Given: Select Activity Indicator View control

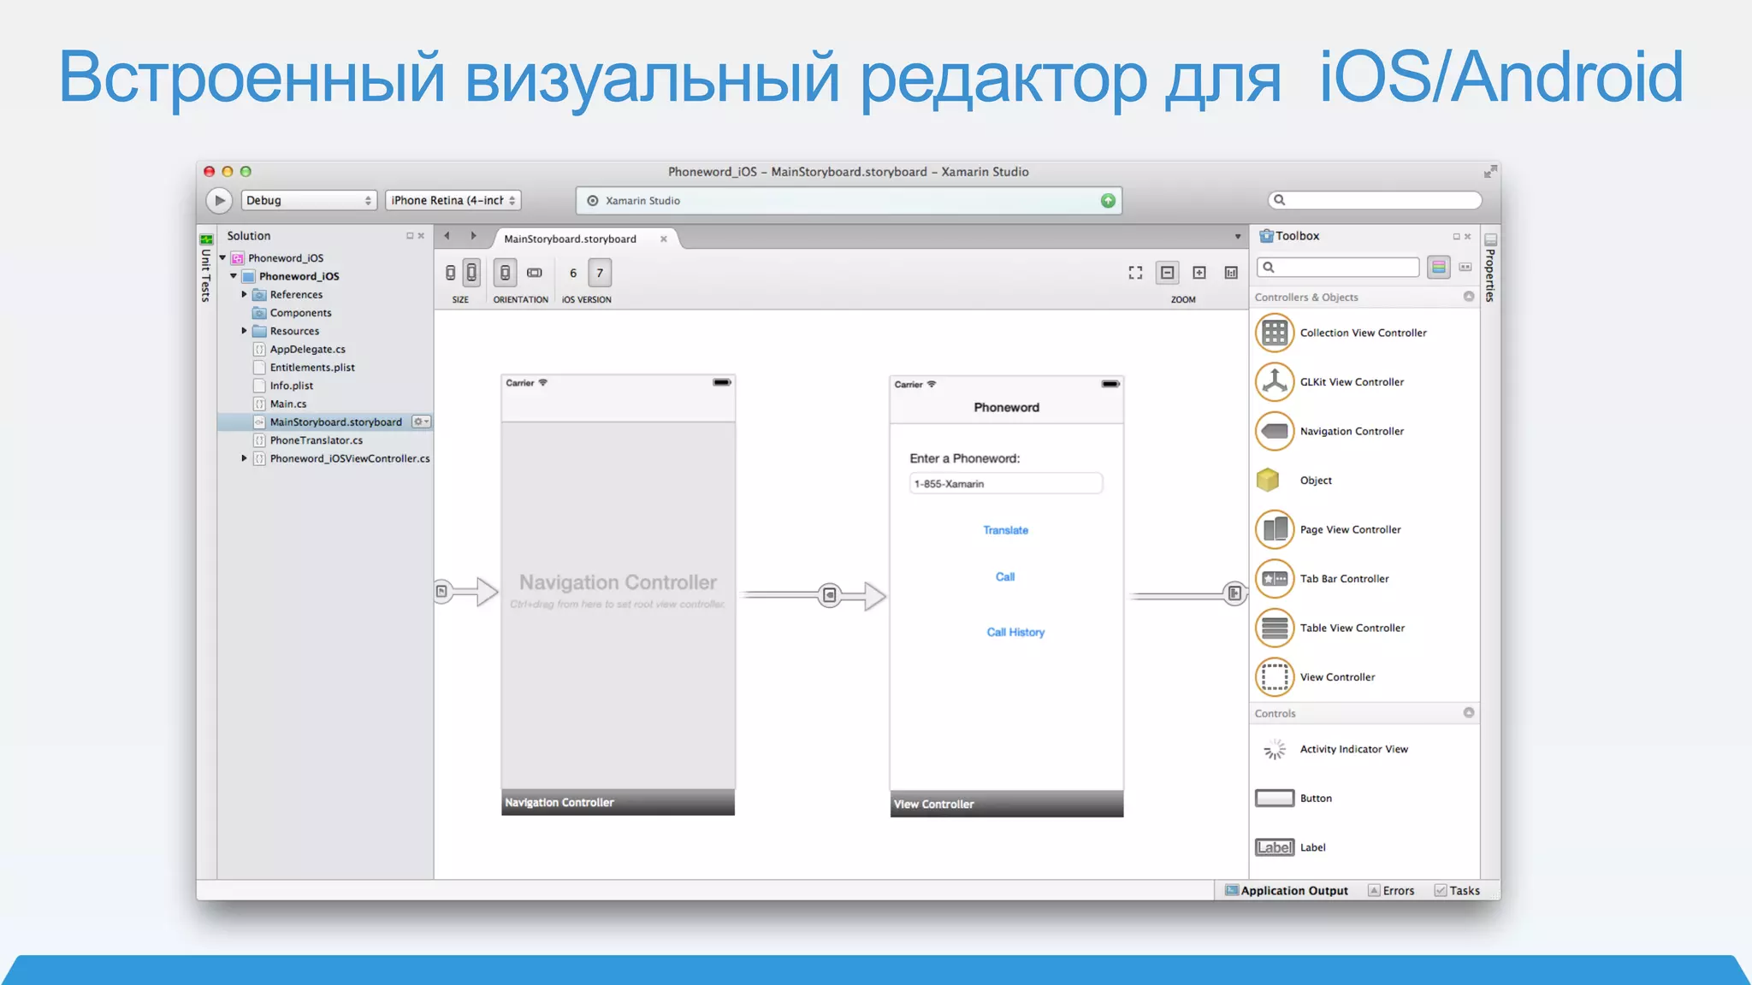Looking at the screenshot, I should point(1364,750).
